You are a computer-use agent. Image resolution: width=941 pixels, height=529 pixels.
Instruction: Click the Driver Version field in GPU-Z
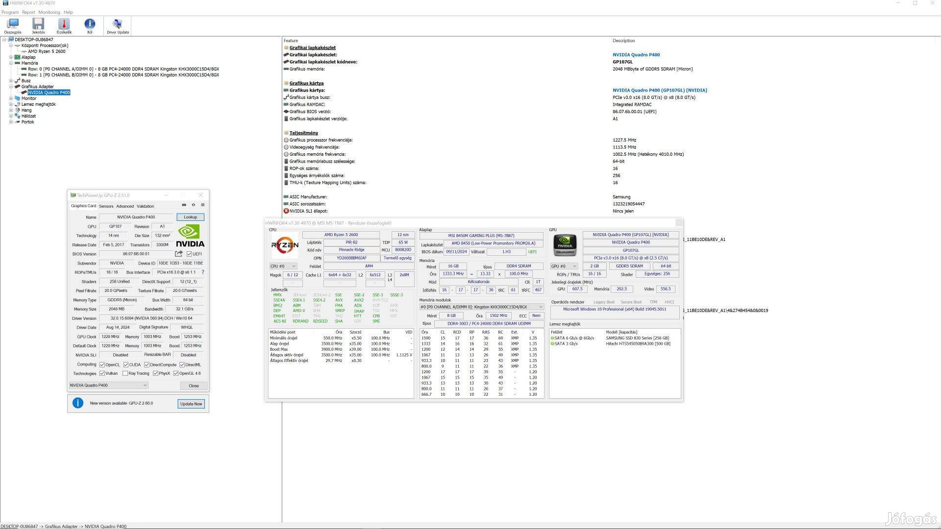coord(151,318)
